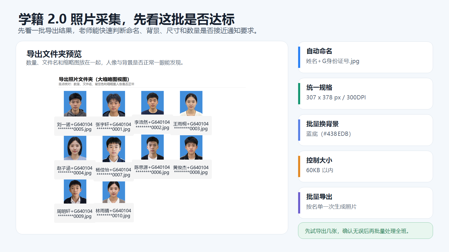Click the 姓名+G身份证号.jpg text

tap(333, 61)
